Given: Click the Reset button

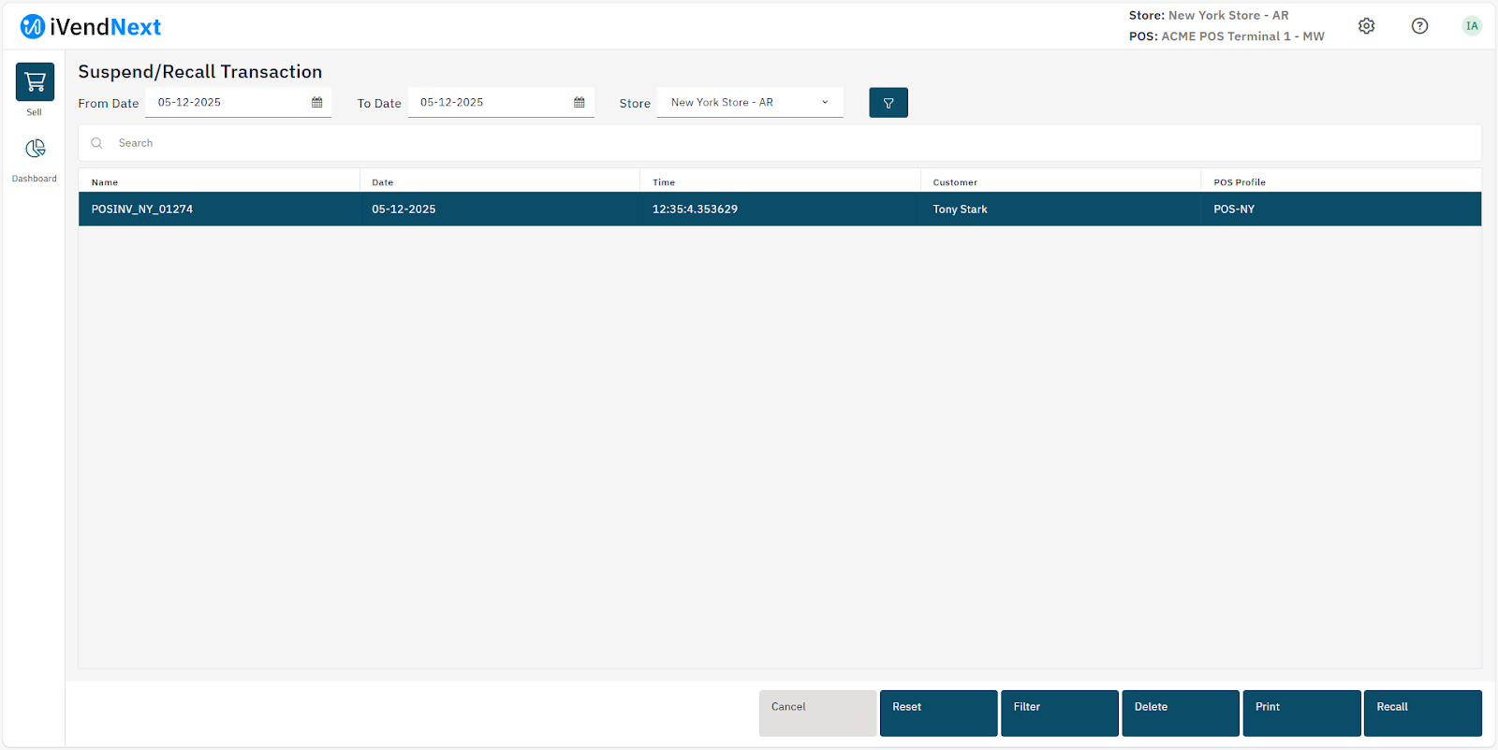Looking at the screenshot, I should pyautogui.click(x=937, y=713).
